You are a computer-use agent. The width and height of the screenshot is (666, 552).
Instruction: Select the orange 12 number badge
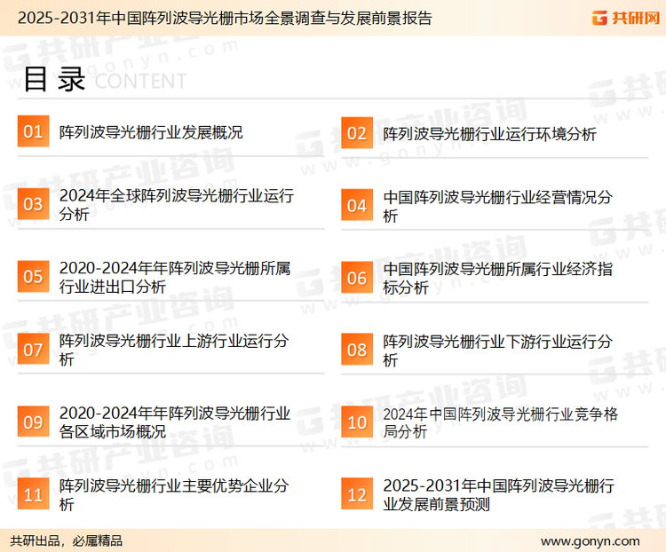tap(357, 494)
